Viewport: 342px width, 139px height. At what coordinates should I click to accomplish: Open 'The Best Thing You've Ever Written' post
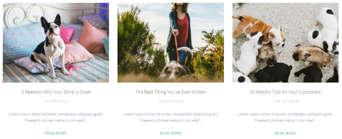coord(171,92)
